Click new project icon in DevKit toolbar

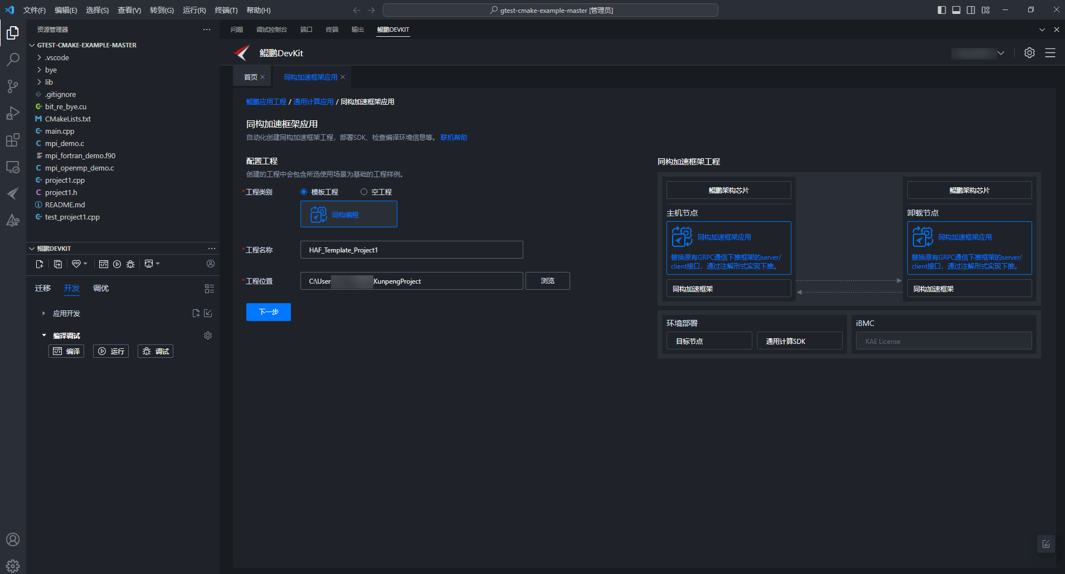(x=40, y=264)
